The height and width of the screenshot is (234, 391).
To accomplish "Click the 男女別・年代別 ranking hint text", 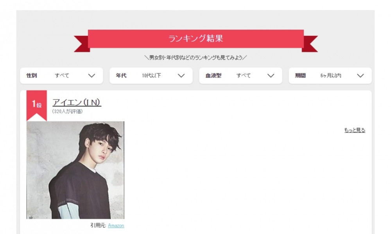I will pyautogui.click(x=196, y=58).
